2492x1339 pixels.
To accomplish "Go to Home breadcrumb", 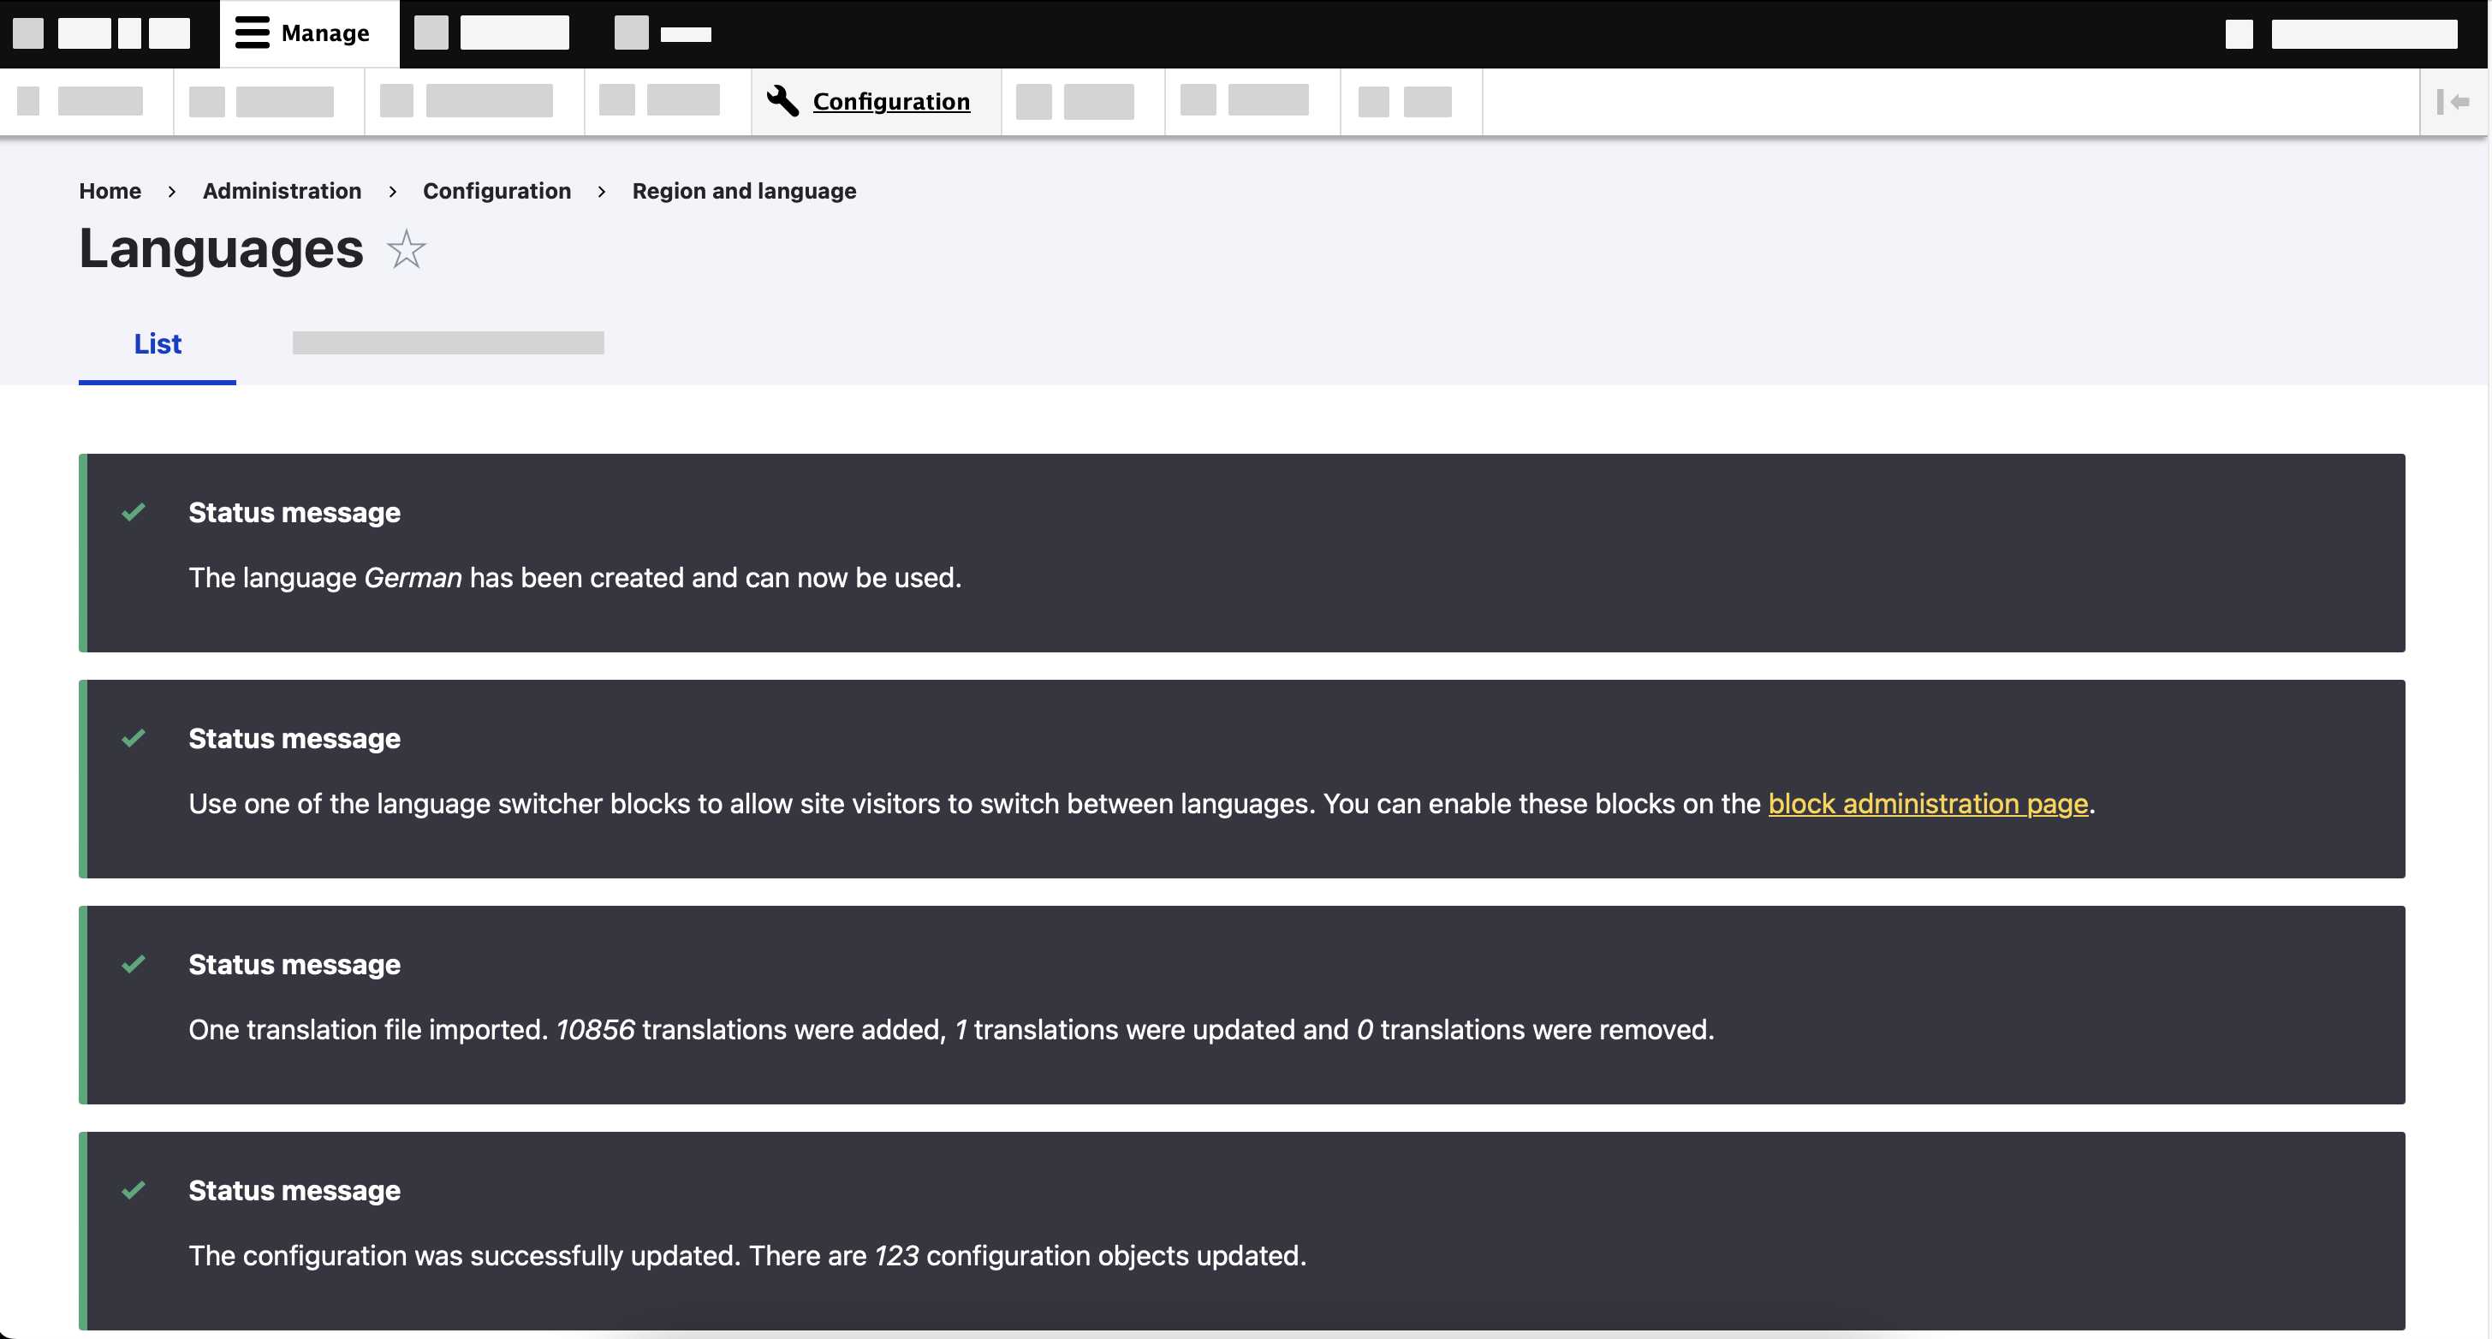I will pos(110,191).
